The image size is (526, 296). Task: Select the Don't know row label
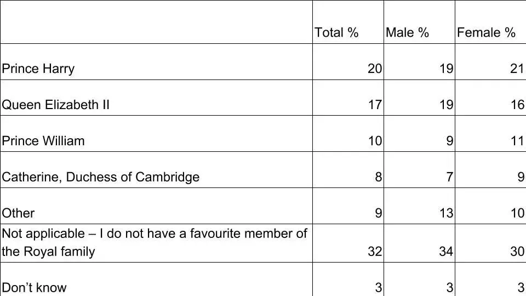[34, 288]
